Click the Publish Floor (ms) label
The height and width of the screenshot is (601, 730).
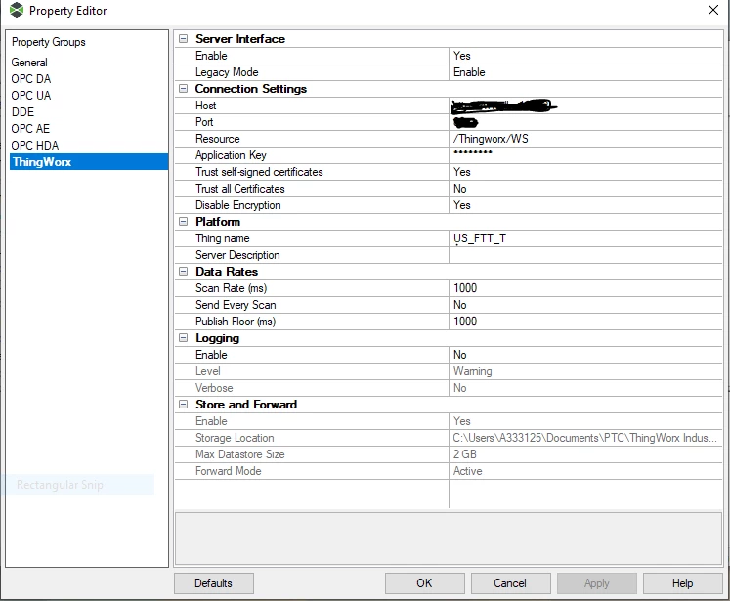tap(236, 322)
